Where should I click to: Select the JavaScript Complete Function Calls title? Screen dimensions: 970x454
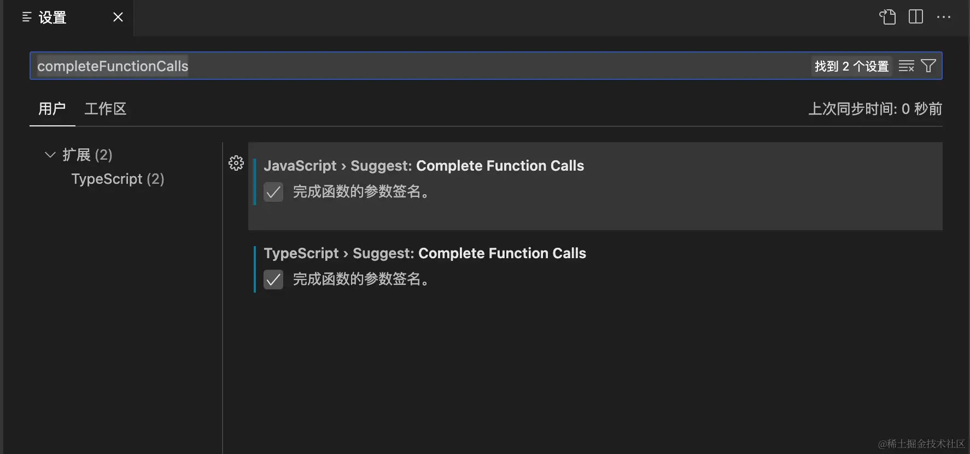pyautogui.click(x=424, y=166)
